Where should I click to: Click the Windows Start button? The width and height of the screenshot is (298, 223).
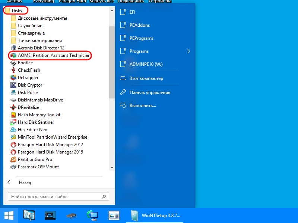(x=9, y=216)
